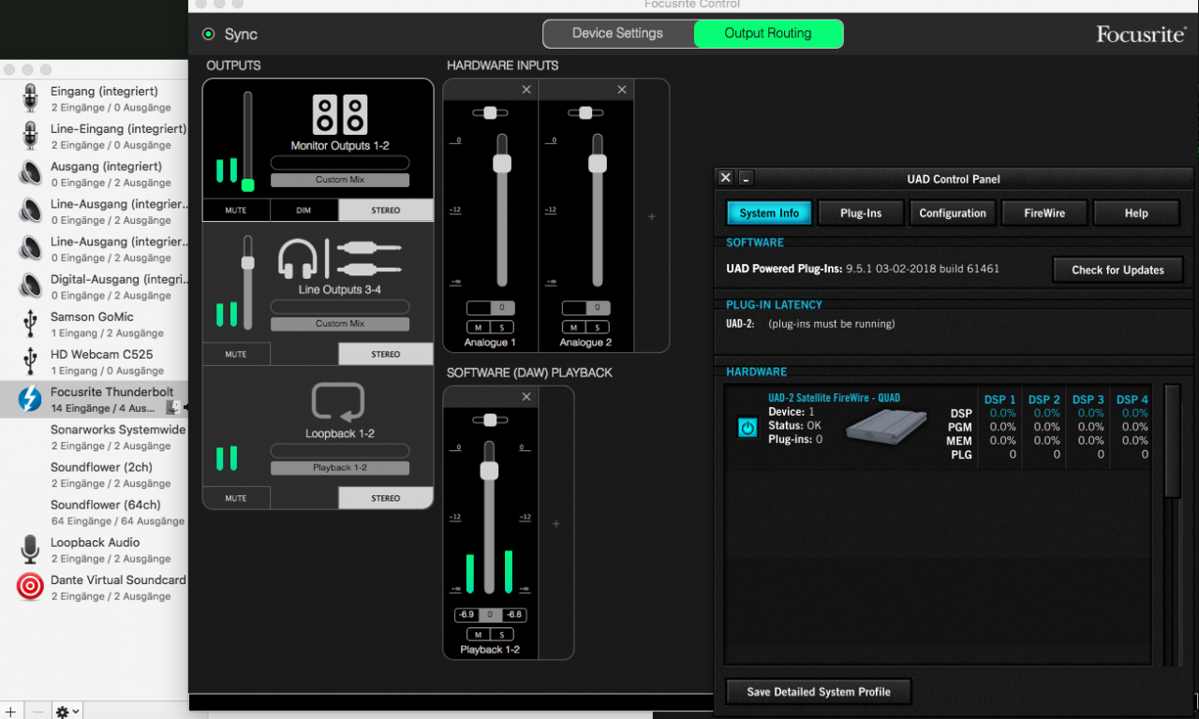Switch to the Device Settings tab
Screen dimensions: 1199x719
[618, 34]
